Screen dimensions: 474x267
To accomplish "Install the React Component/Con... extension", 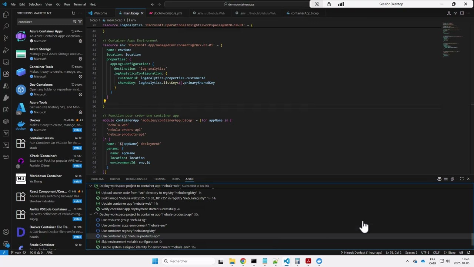I will pos(77,201).
